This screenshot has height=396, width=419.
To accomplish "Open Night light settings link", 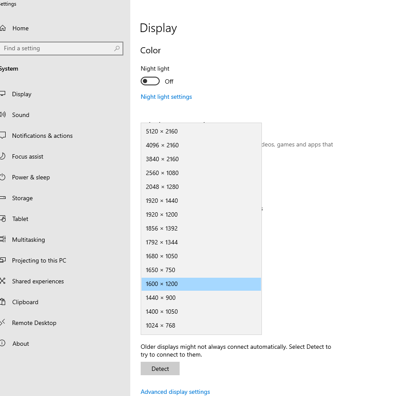I will [x=166, y=97].
